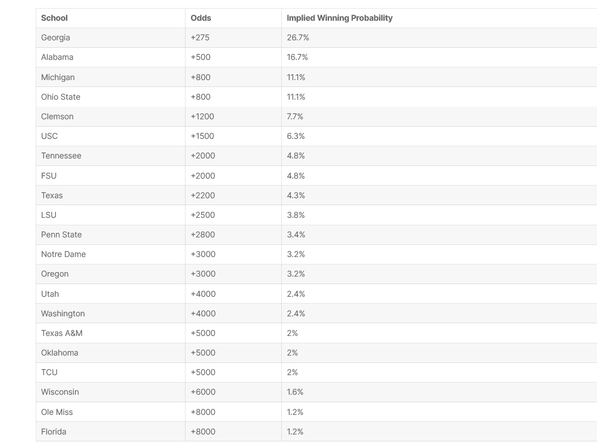The width and height of the screenshot is (597, 446).
Task: Click the FSU table cell
Action: (49, 176)
